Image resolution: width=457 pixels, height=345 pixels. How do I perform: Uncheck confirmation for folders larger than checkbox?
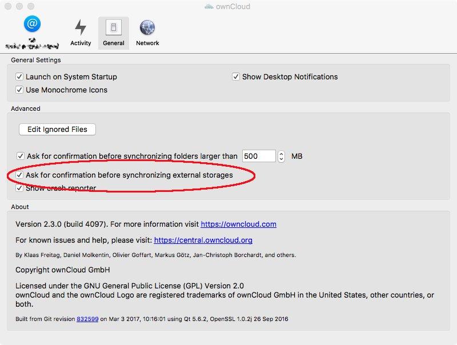point(21,156)
